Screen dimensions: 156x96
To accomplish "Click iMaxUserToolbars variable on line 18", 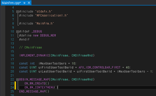I will (x=52, y=63).
